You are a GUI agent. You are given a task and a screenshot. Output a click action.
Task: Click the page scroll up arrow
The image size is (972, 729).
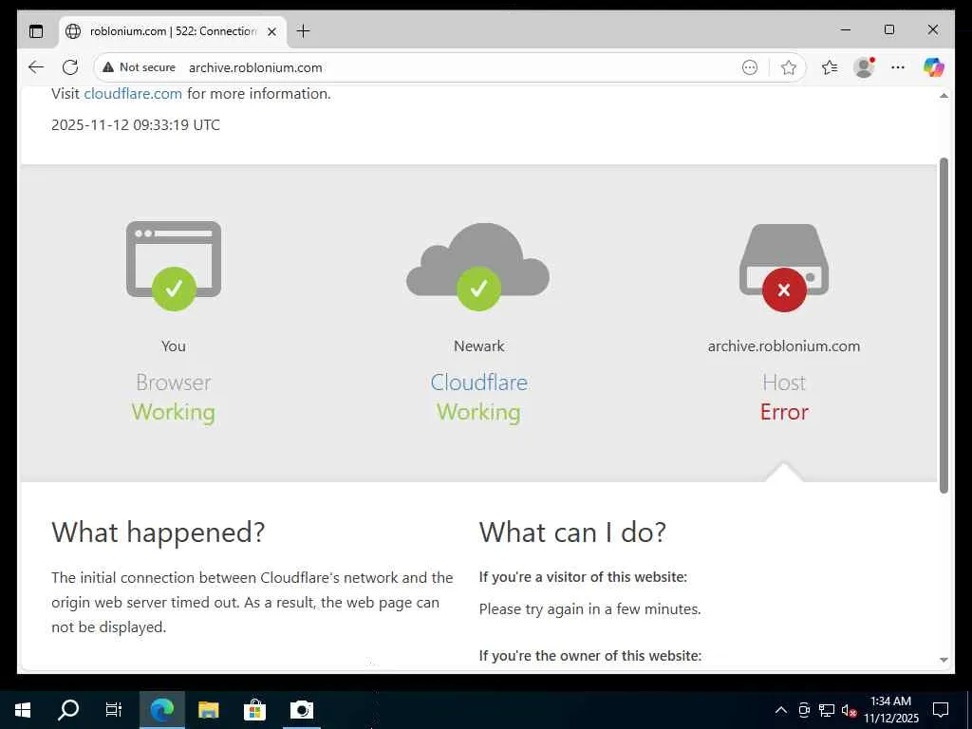pos(944,96)
